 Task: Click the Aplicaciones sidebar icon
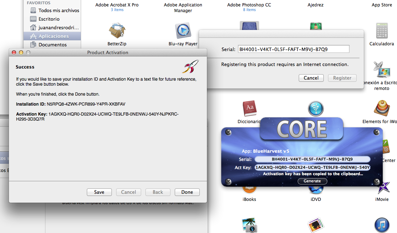coord(33,36)
